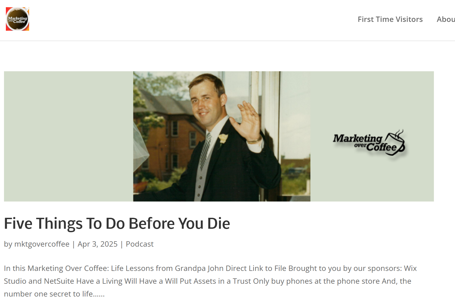Open the Five Things To Do Before You Die post
The height and width of the screenshot is (304, 455).
tap(117, 223)
